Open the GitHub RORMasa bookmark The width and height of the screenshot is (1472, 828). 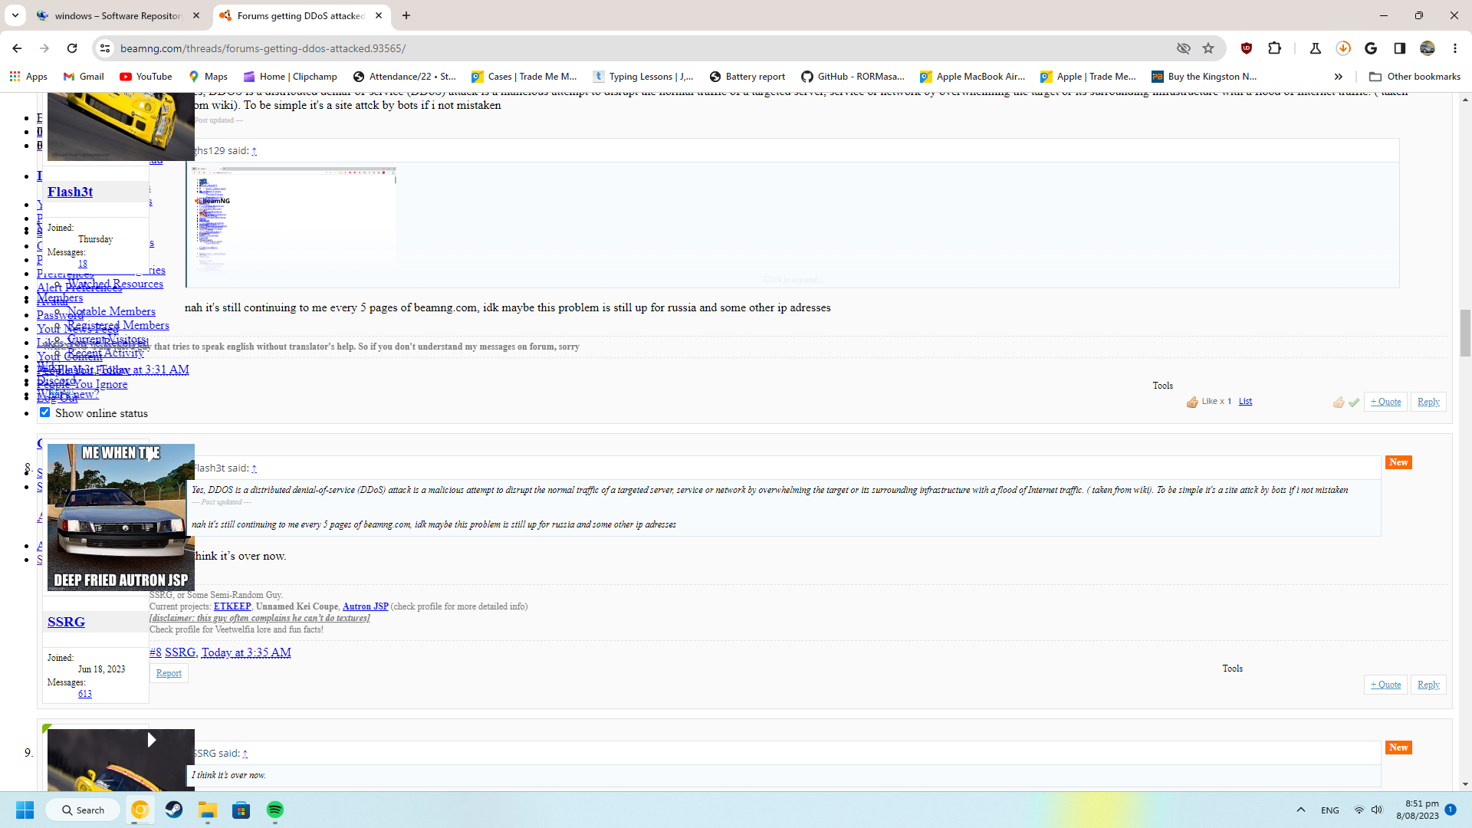853,77
